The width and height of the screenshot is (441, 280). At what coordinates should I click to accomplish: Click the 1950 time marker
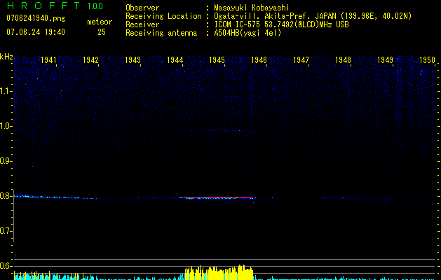(427, 60)
